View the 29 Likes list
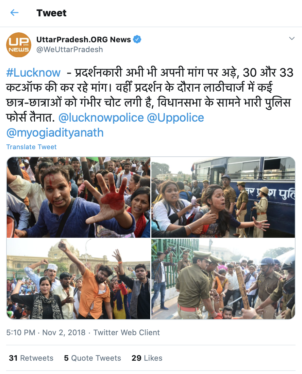302x374 pixels. click(147, 358)
